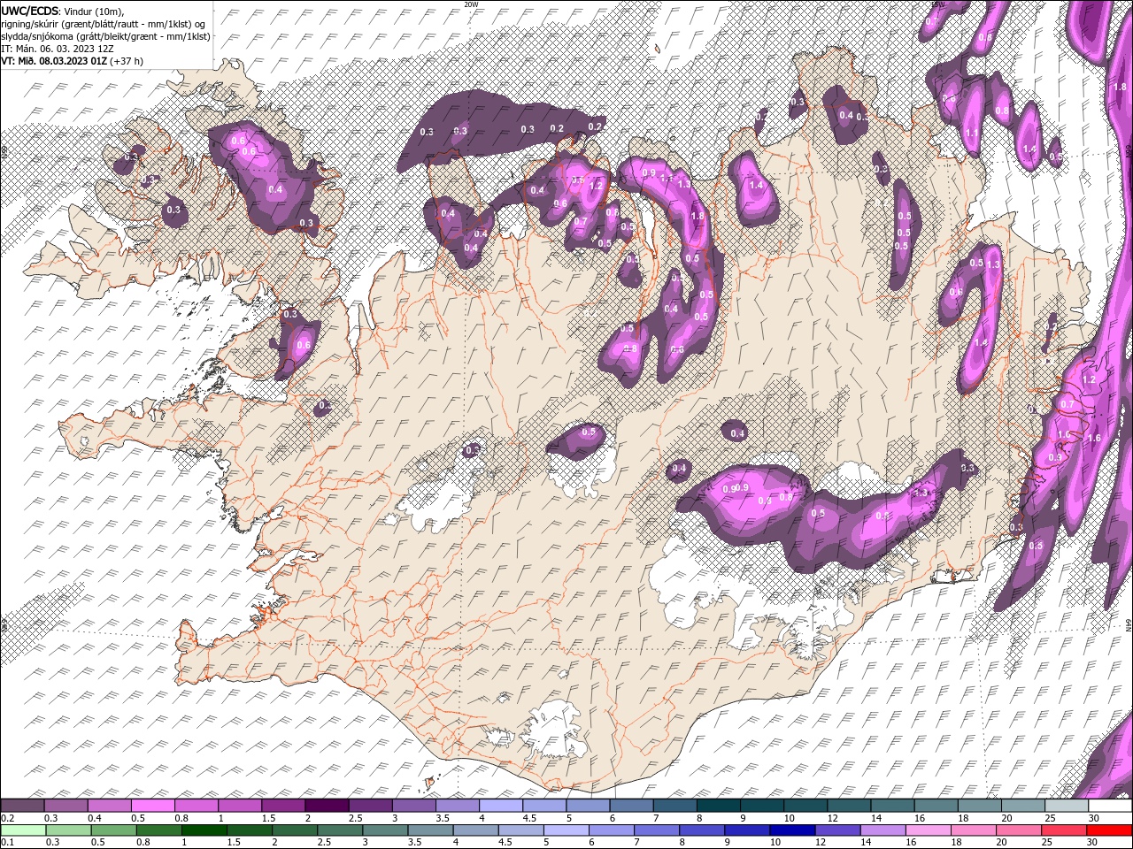Click the dark mauve 0.2 swatch on snow scale
Image resolution: width=1133 pixels, height=849 pixels.
(x=22, y=806)
